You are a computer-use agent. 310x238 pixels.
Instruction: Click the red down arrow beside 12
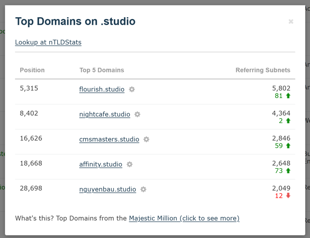pyautogui.click(x=288, y=196)
